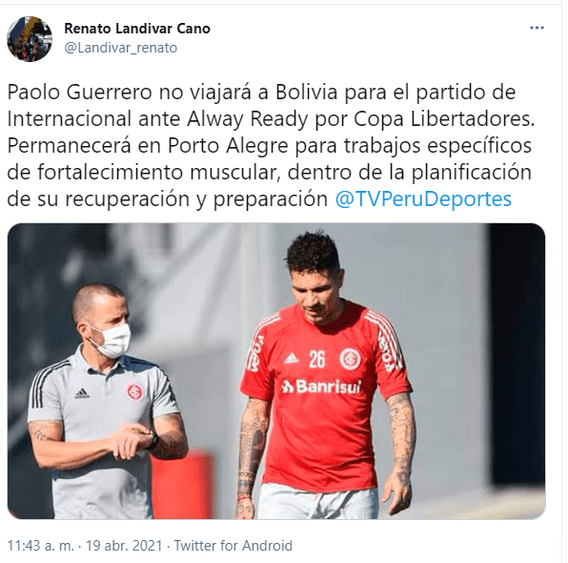
Task: Click the 11:43 a. m. timestamp
Action: [41, 546]
